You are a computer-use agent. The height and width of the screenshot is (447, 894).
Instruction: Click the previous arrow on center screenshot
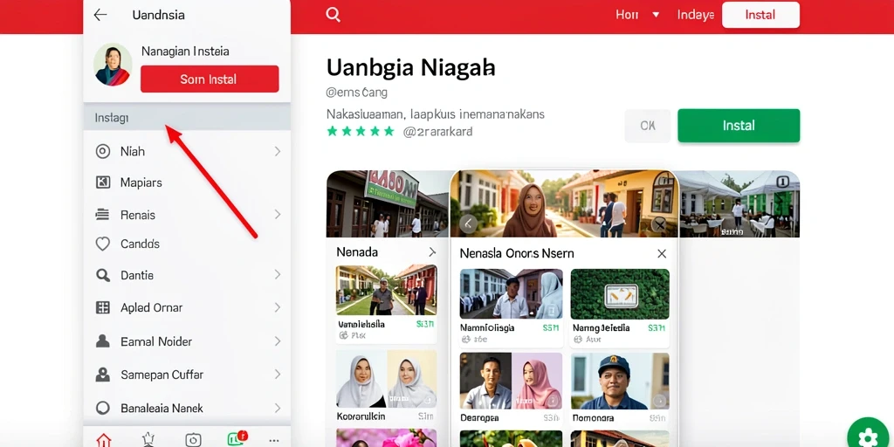(x=468, y=223)
